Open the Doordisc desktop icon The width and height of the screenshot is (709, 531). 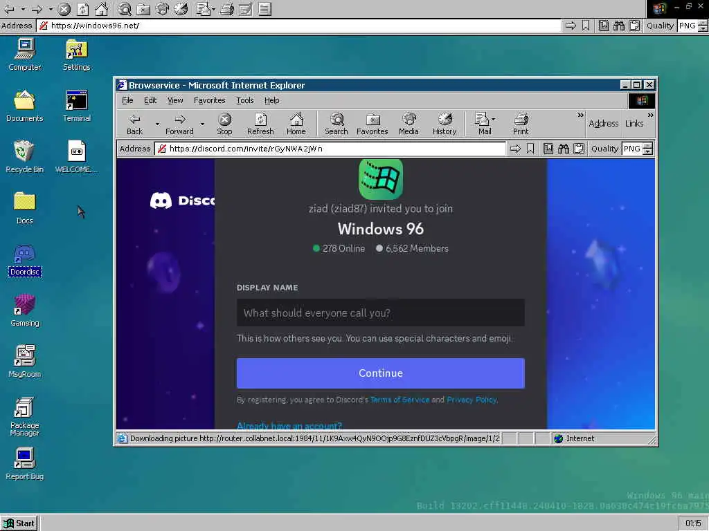pyautogui.click(x=24, y=260)
